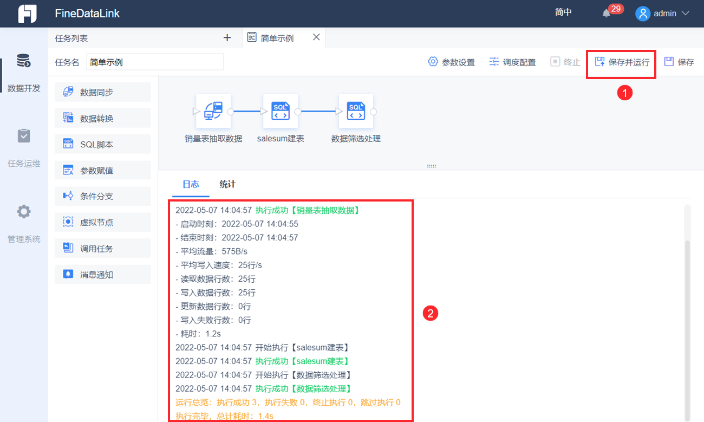The width and height of the screenshot is (704, 422).
Task: Click the 读取数据行数：25行 log entry
Action: 216,279
